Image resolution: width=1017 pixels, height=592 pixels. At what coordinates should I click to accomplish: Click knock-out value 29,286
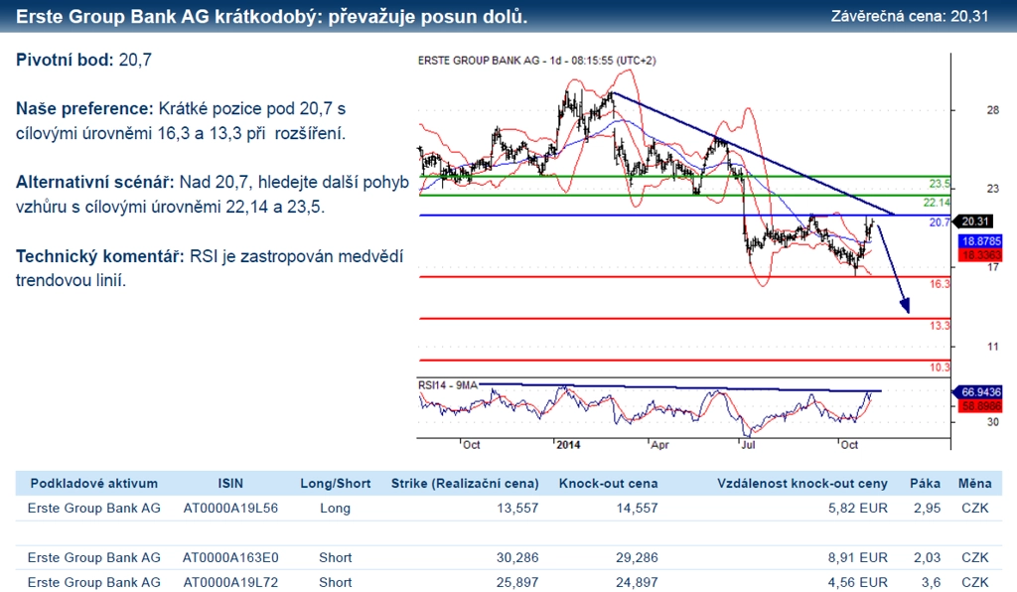click(637, 557)
